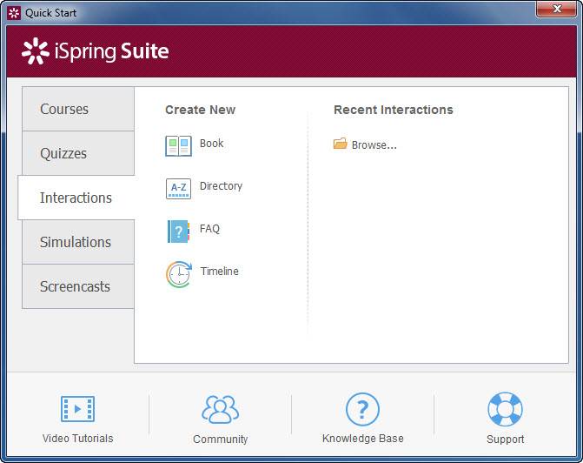Go to the Simulations tab
Screen dimensions: 583x463
tap(78, 242)
